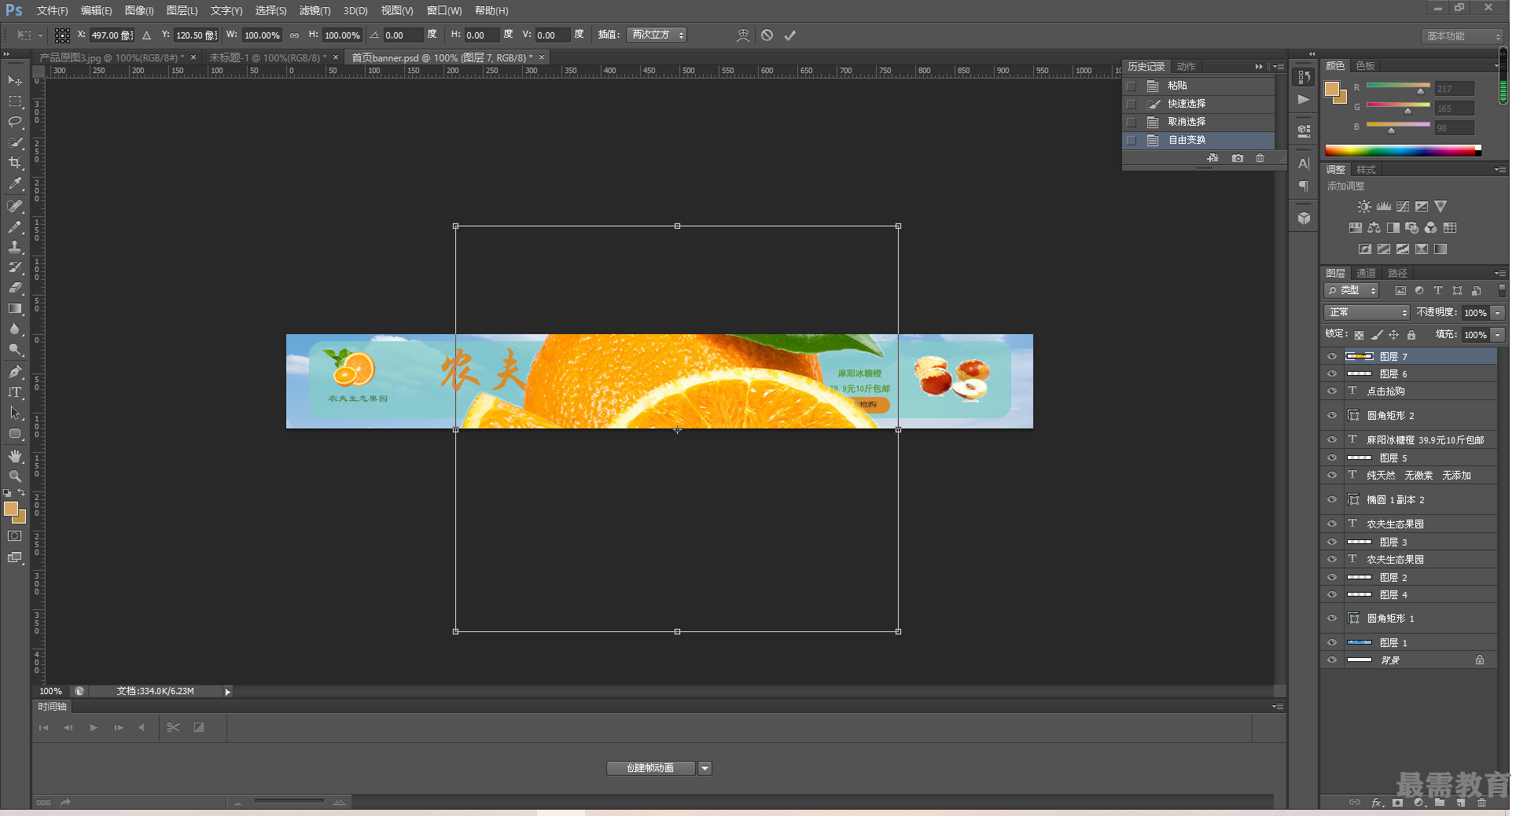The width and height of the screenshot is (1516, 816).
Task: Create new snapshot camera icon in History
Action: point(1238,158)
